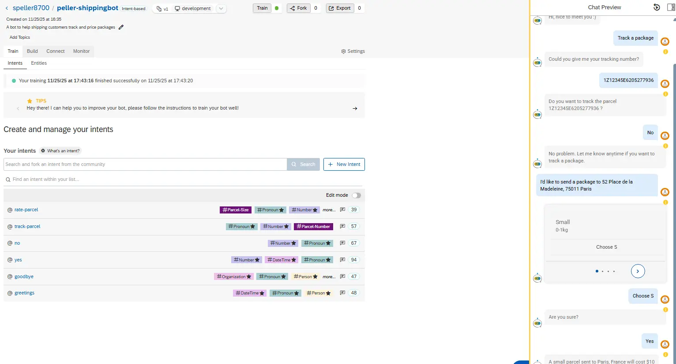Select the second carousel dot indicator
This screenshot has height=364, width=676.
[x=602, y=271]
